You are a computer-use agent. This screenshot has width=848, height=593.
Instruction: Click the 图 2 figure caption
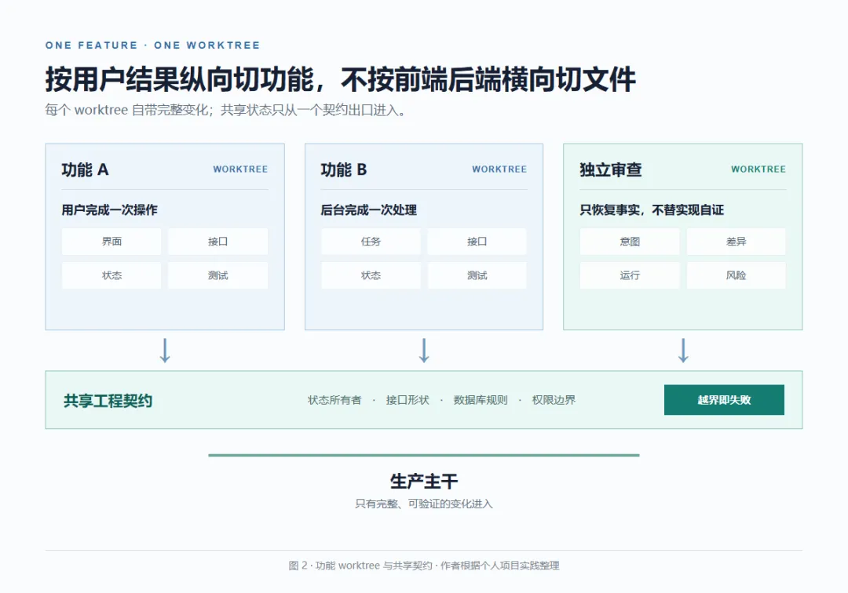(x=424, y=566)
